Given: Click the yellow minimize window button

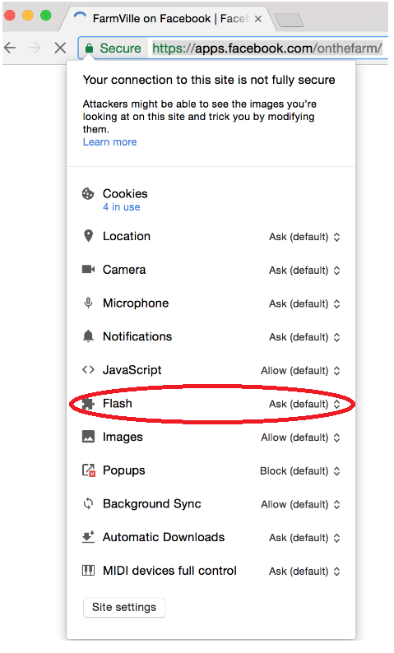Looking at the screenshot, I should click(x=28, y=16).
